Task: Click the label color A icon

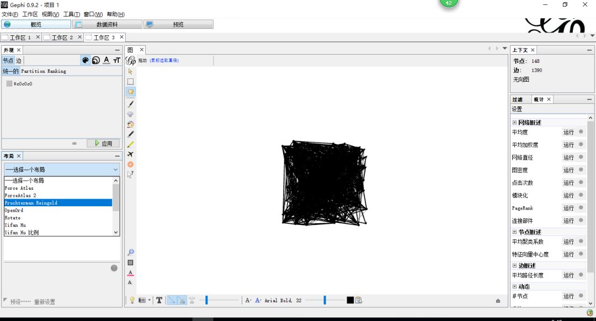Action: (x=107, y=60)
